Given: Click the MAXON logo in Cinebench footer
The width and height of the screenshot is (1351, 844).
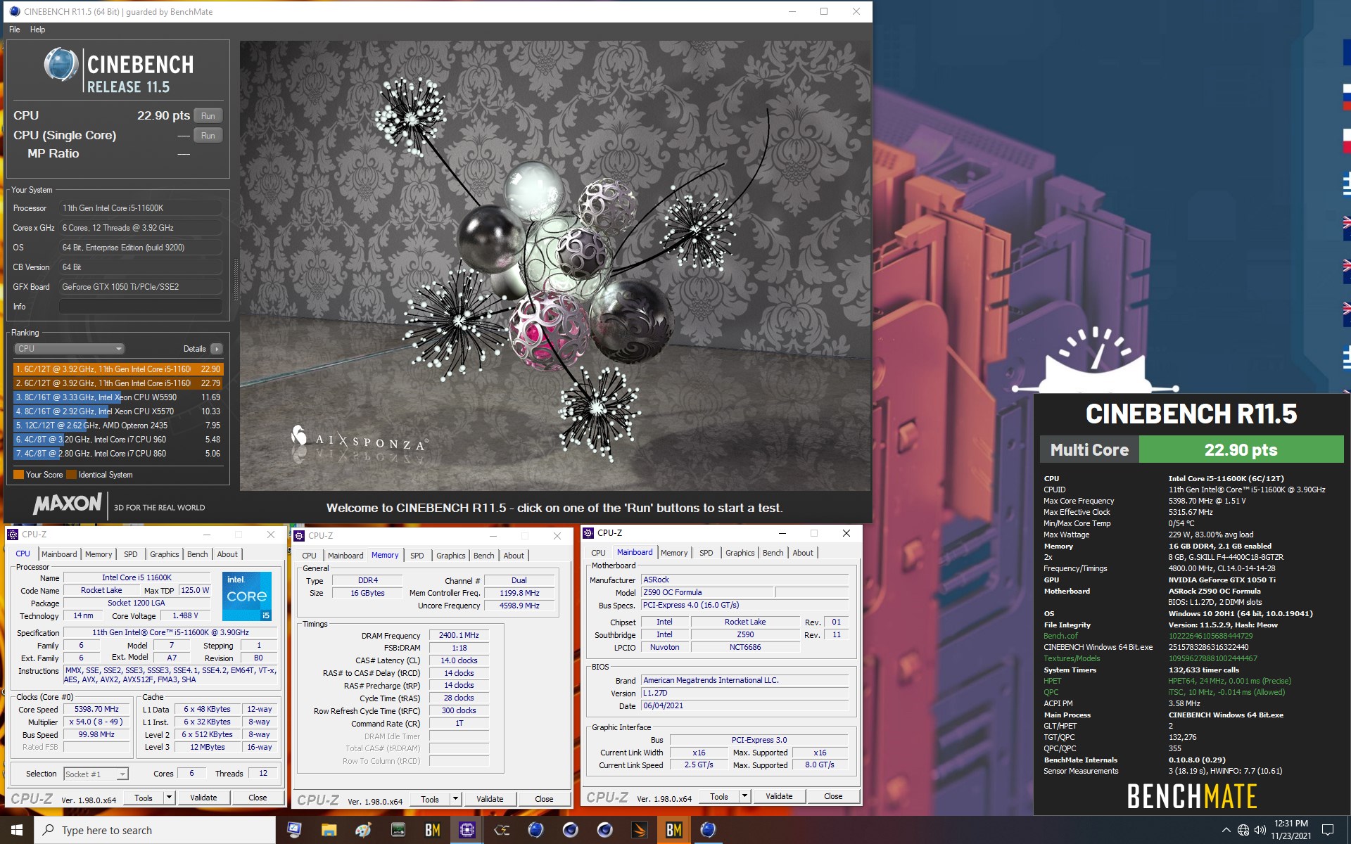Looking at the screenshot, I should [x=68, y=504].
